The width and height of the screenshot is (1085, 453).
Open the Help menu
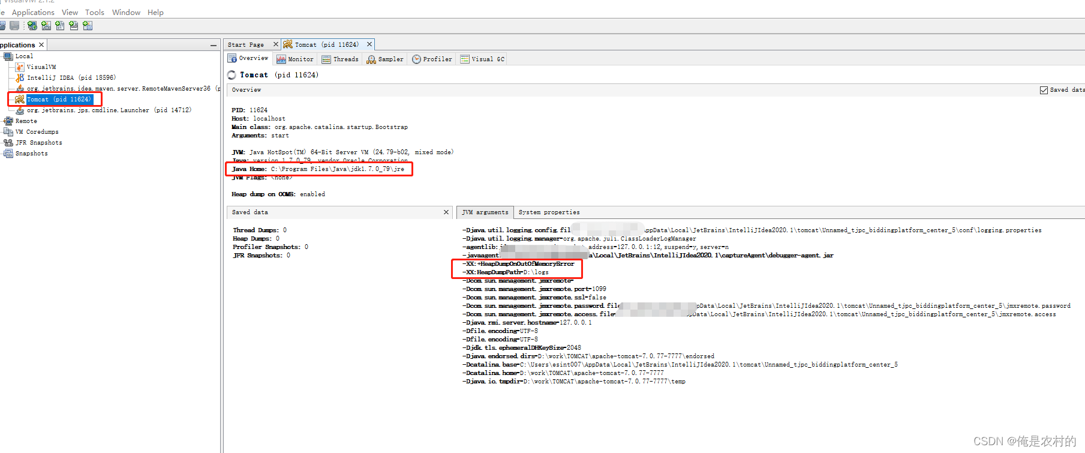[x=155, y=12]
